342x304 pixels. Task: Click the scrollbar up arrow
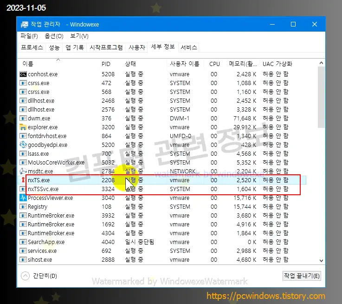tap(321, 63)
